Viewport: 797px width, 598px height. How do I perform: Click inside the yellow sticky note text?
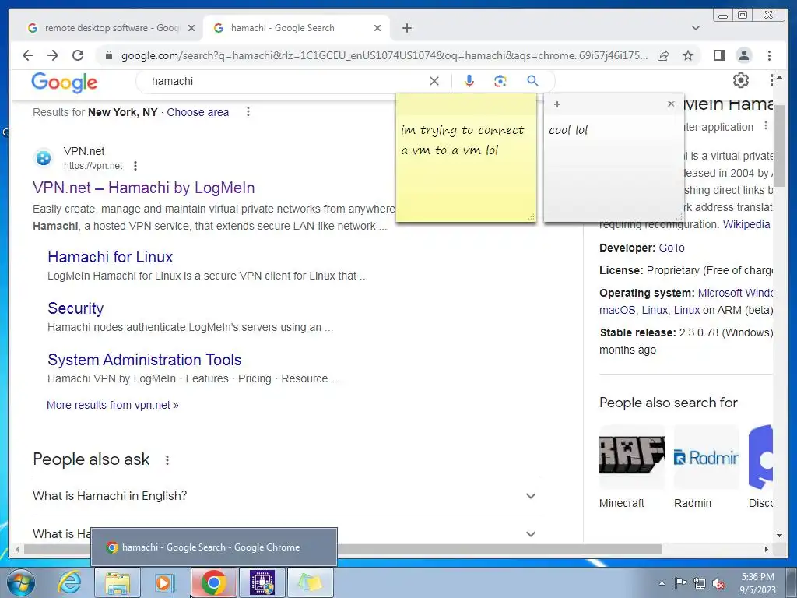click(x=462, y=140)
